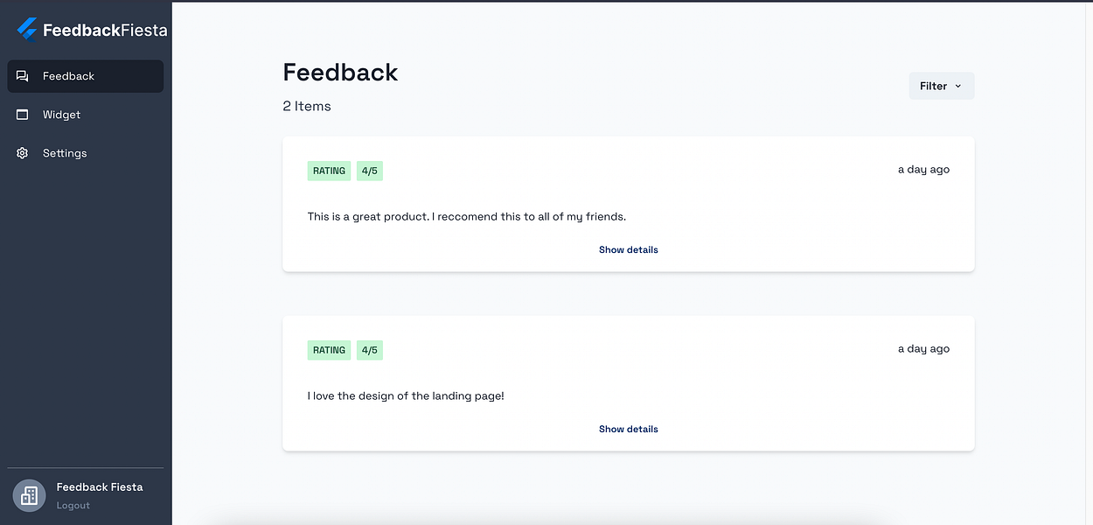Click the RATING tag on first feedback card
This screenshot has height=525, width=1093.
tap(329, 171)
